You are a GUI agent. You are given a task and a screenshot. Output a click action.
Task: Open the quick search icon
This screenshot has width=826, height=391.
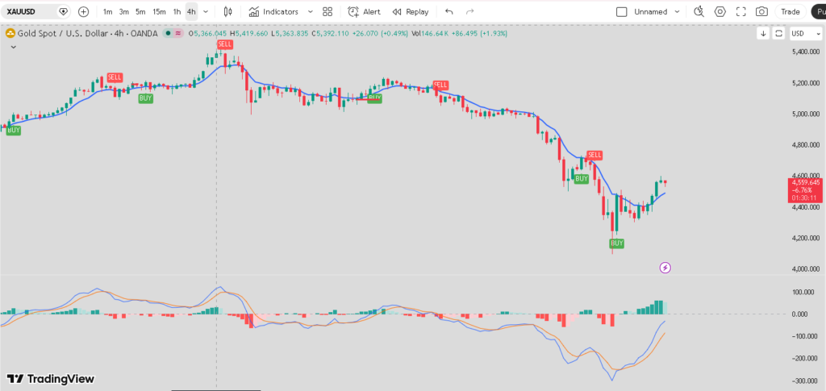[x=699, y=12]
